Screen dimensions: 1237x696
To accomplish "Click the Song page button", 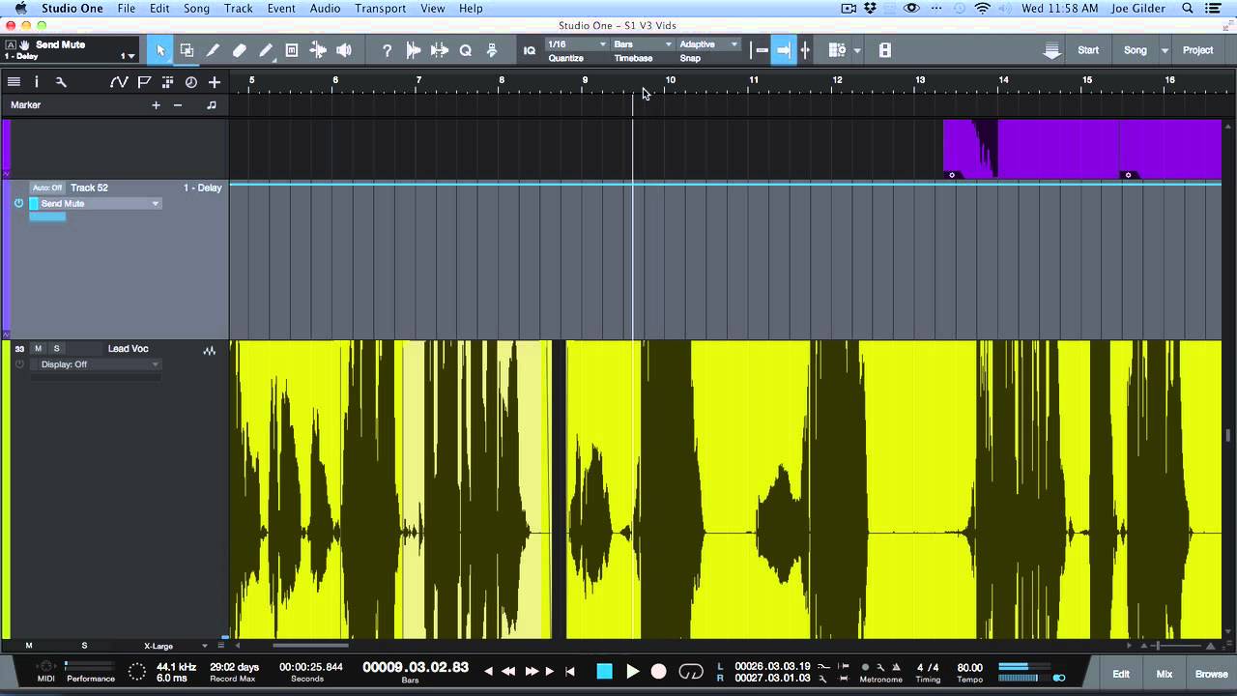I will coord(1135,50).
